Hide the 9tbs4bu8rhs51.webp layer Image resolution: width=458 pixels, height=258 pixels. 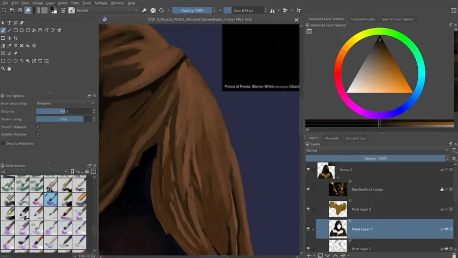[308, 189]
